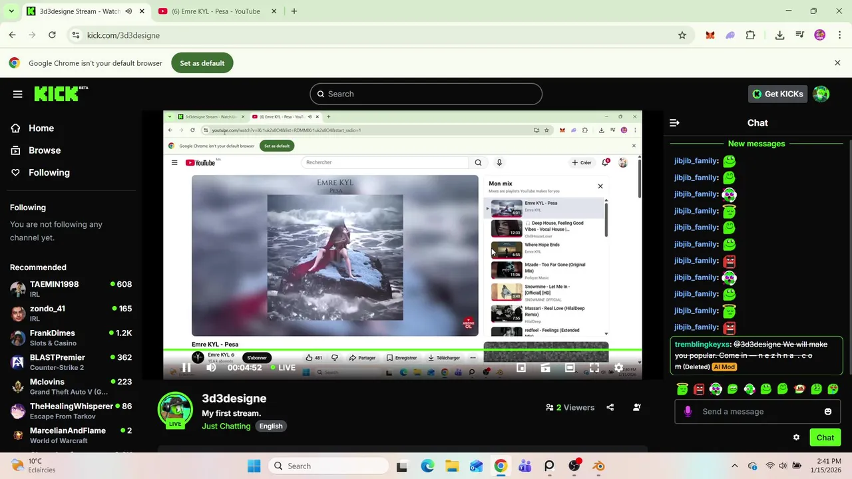Click 3d3designe streamer avatar
852x479 pixels.
[x=175, y=410]
